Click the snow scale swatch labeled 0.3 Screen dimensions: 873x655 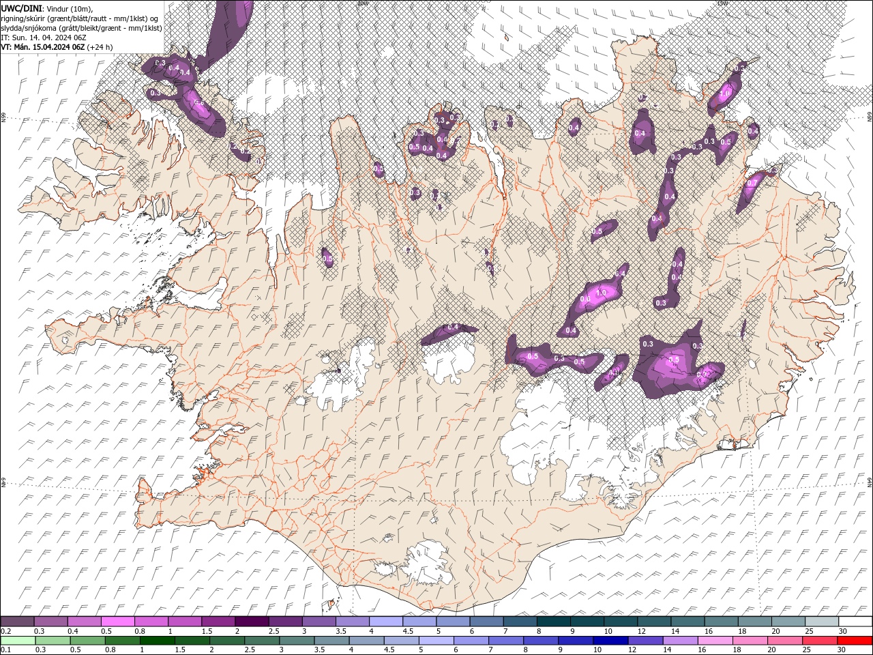pos(50,622)
